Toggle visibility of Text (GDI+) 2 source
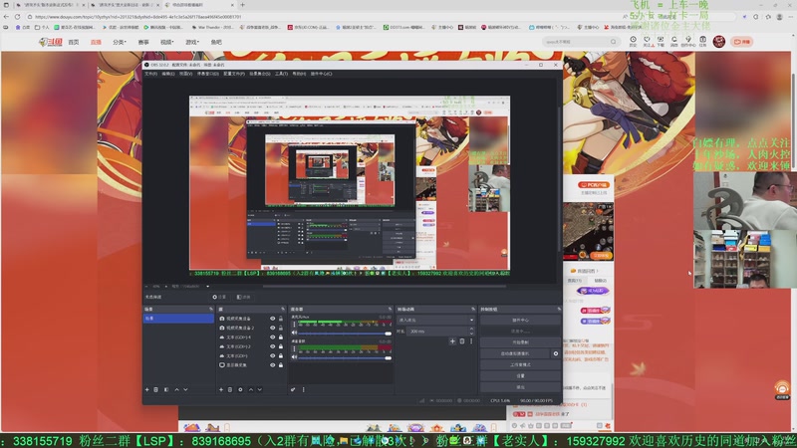The height and width of the screenshot is (448, 797). click(x=272, y=346)
